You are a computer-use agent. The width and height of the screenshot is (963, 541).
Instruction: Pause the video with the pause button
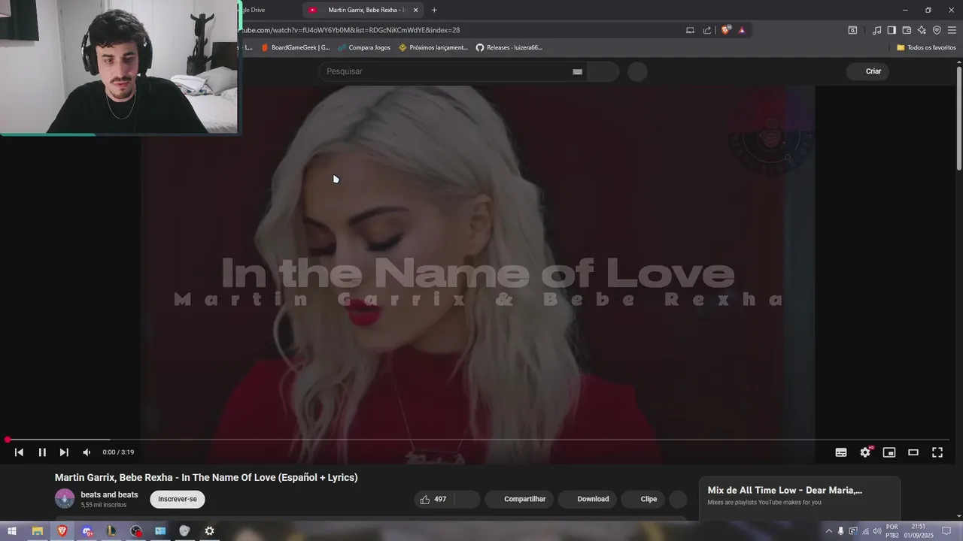tap(42, 452)
